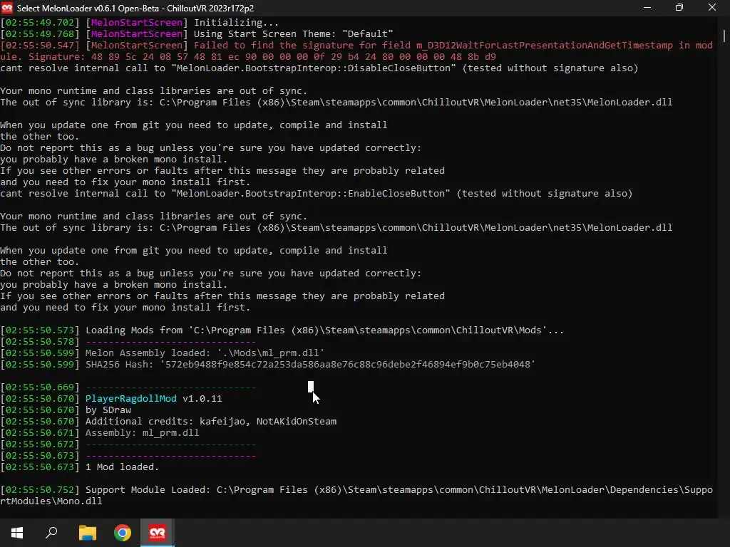Click 'Support Module Loaded' line
Viewport: 730px width, 547px height.
coord(356,496)
